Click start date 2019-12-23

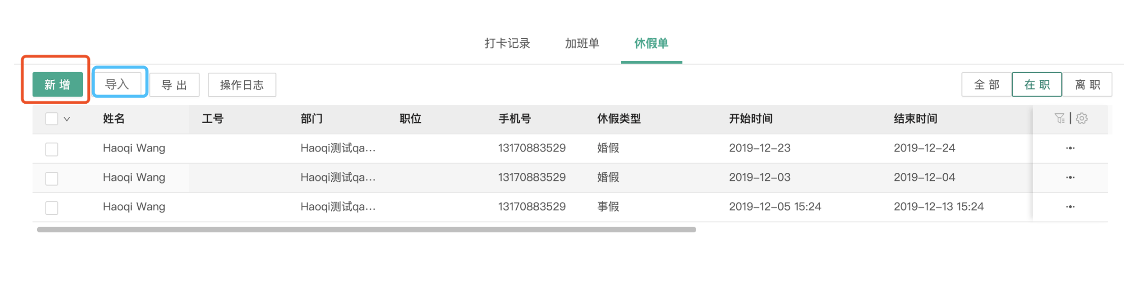click(x=760, y=148)
